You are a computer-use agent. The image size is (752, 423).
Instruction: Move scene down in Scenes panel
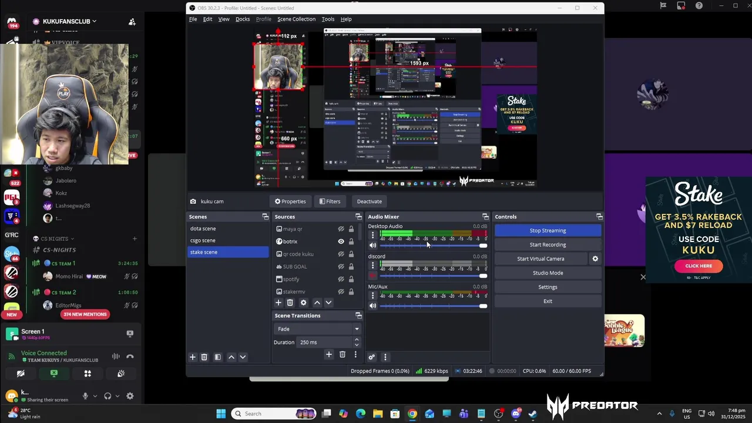[243, 357]
